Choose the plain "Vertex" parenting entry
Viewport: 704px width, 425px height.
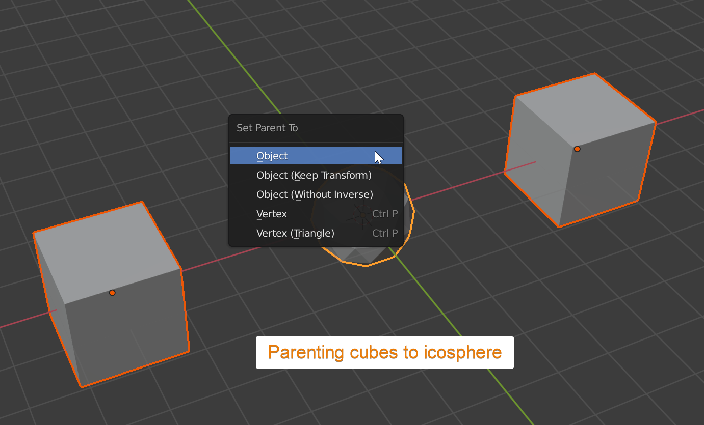[x=272, y=214]
